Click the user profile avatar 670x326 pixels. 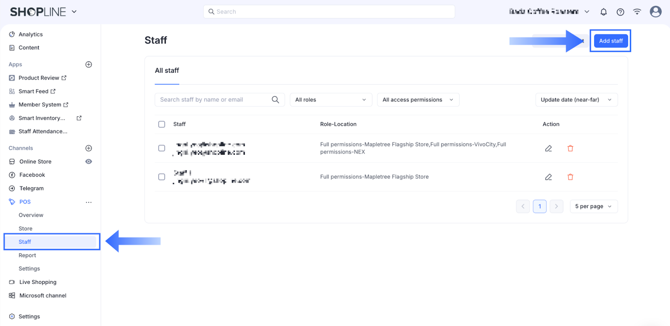[655, 12]
